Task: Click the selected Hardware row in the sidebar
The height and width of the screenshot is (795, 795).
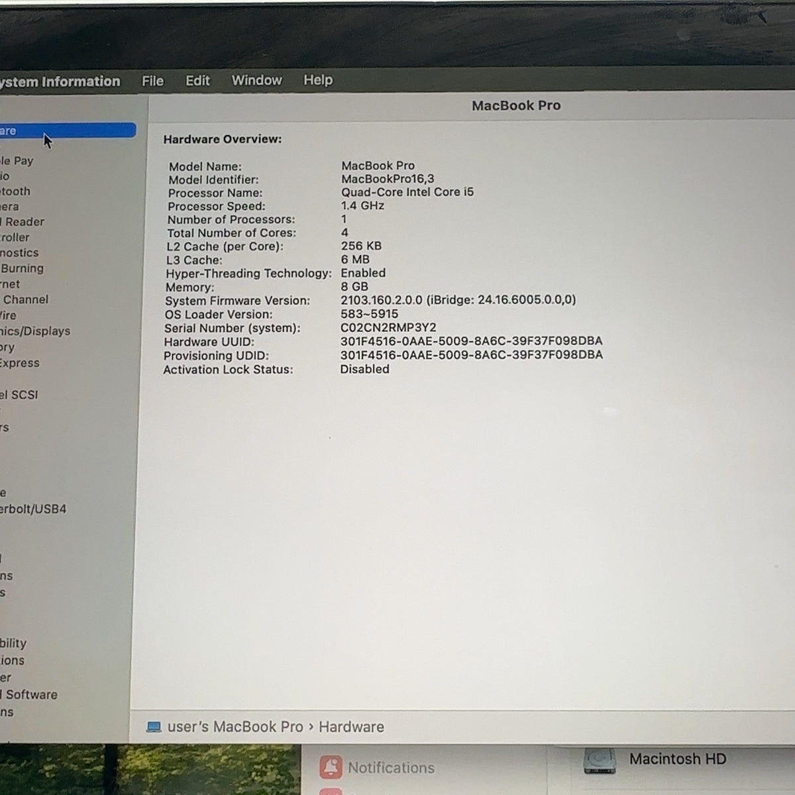Action: (x=68, y=131)
